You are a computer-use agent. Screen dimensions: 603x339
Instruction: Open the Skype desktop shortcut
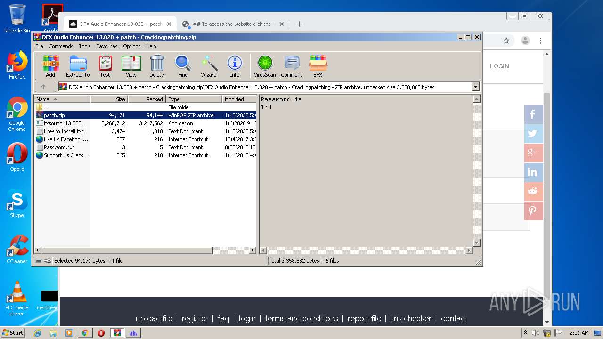pyautogui.click(x=17, y=203)
